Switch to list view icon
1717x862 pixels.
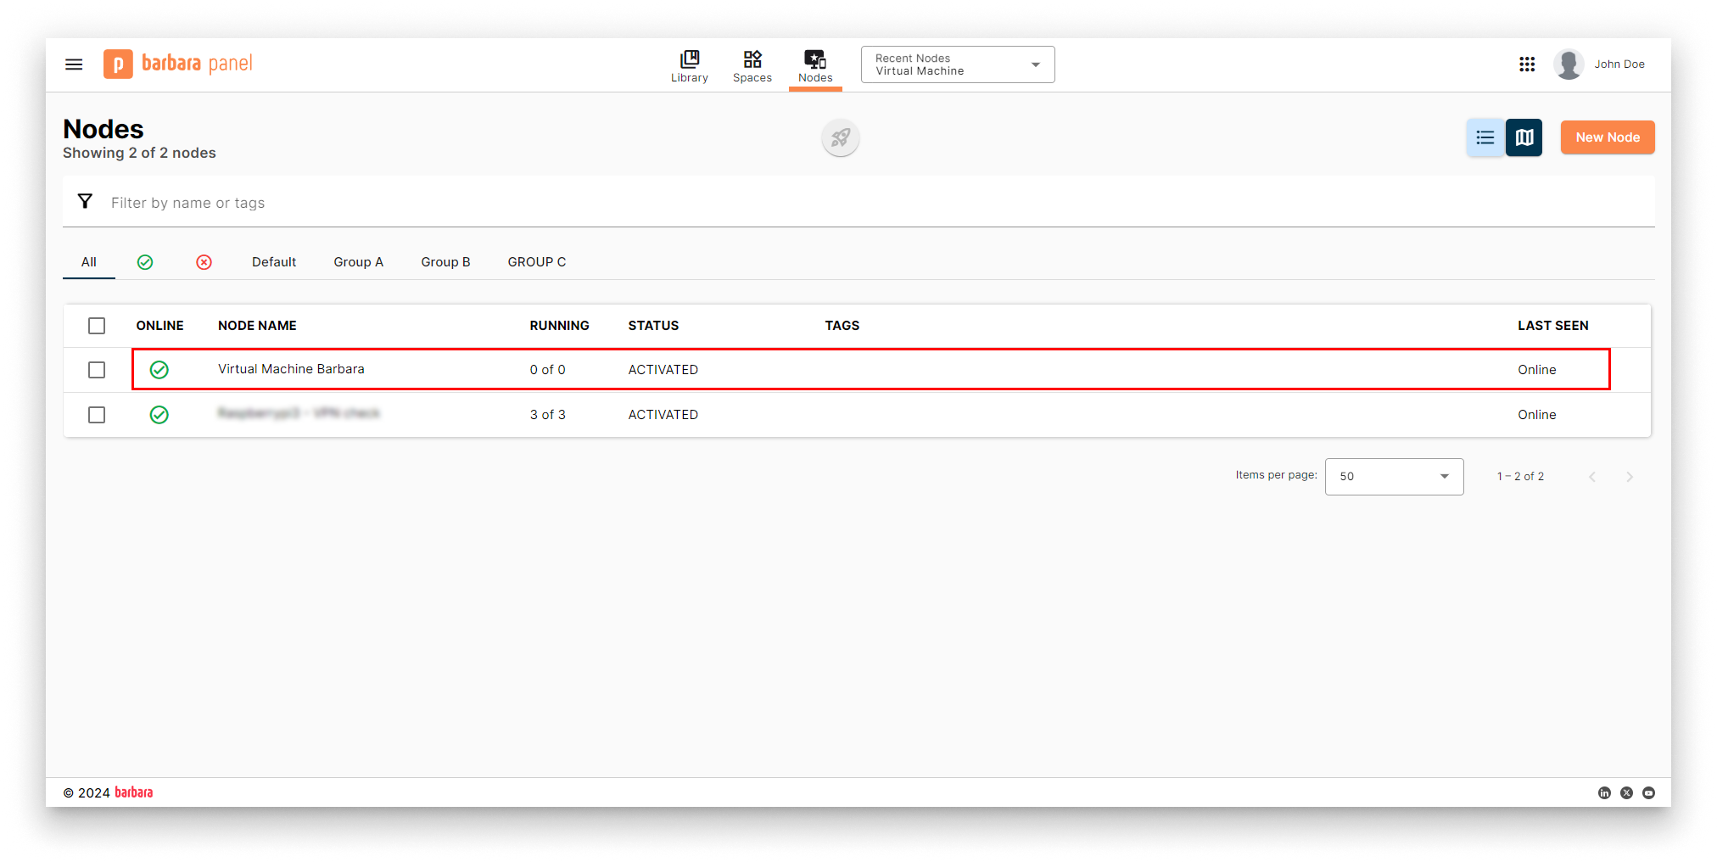tap(1485, 137)
